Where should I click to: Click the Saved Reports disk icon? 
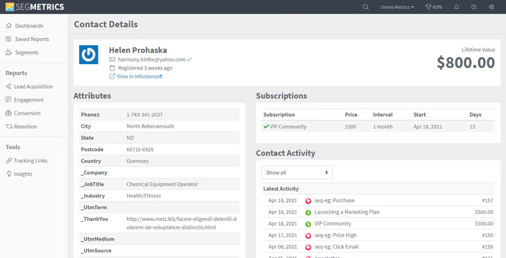click(9, 39)
